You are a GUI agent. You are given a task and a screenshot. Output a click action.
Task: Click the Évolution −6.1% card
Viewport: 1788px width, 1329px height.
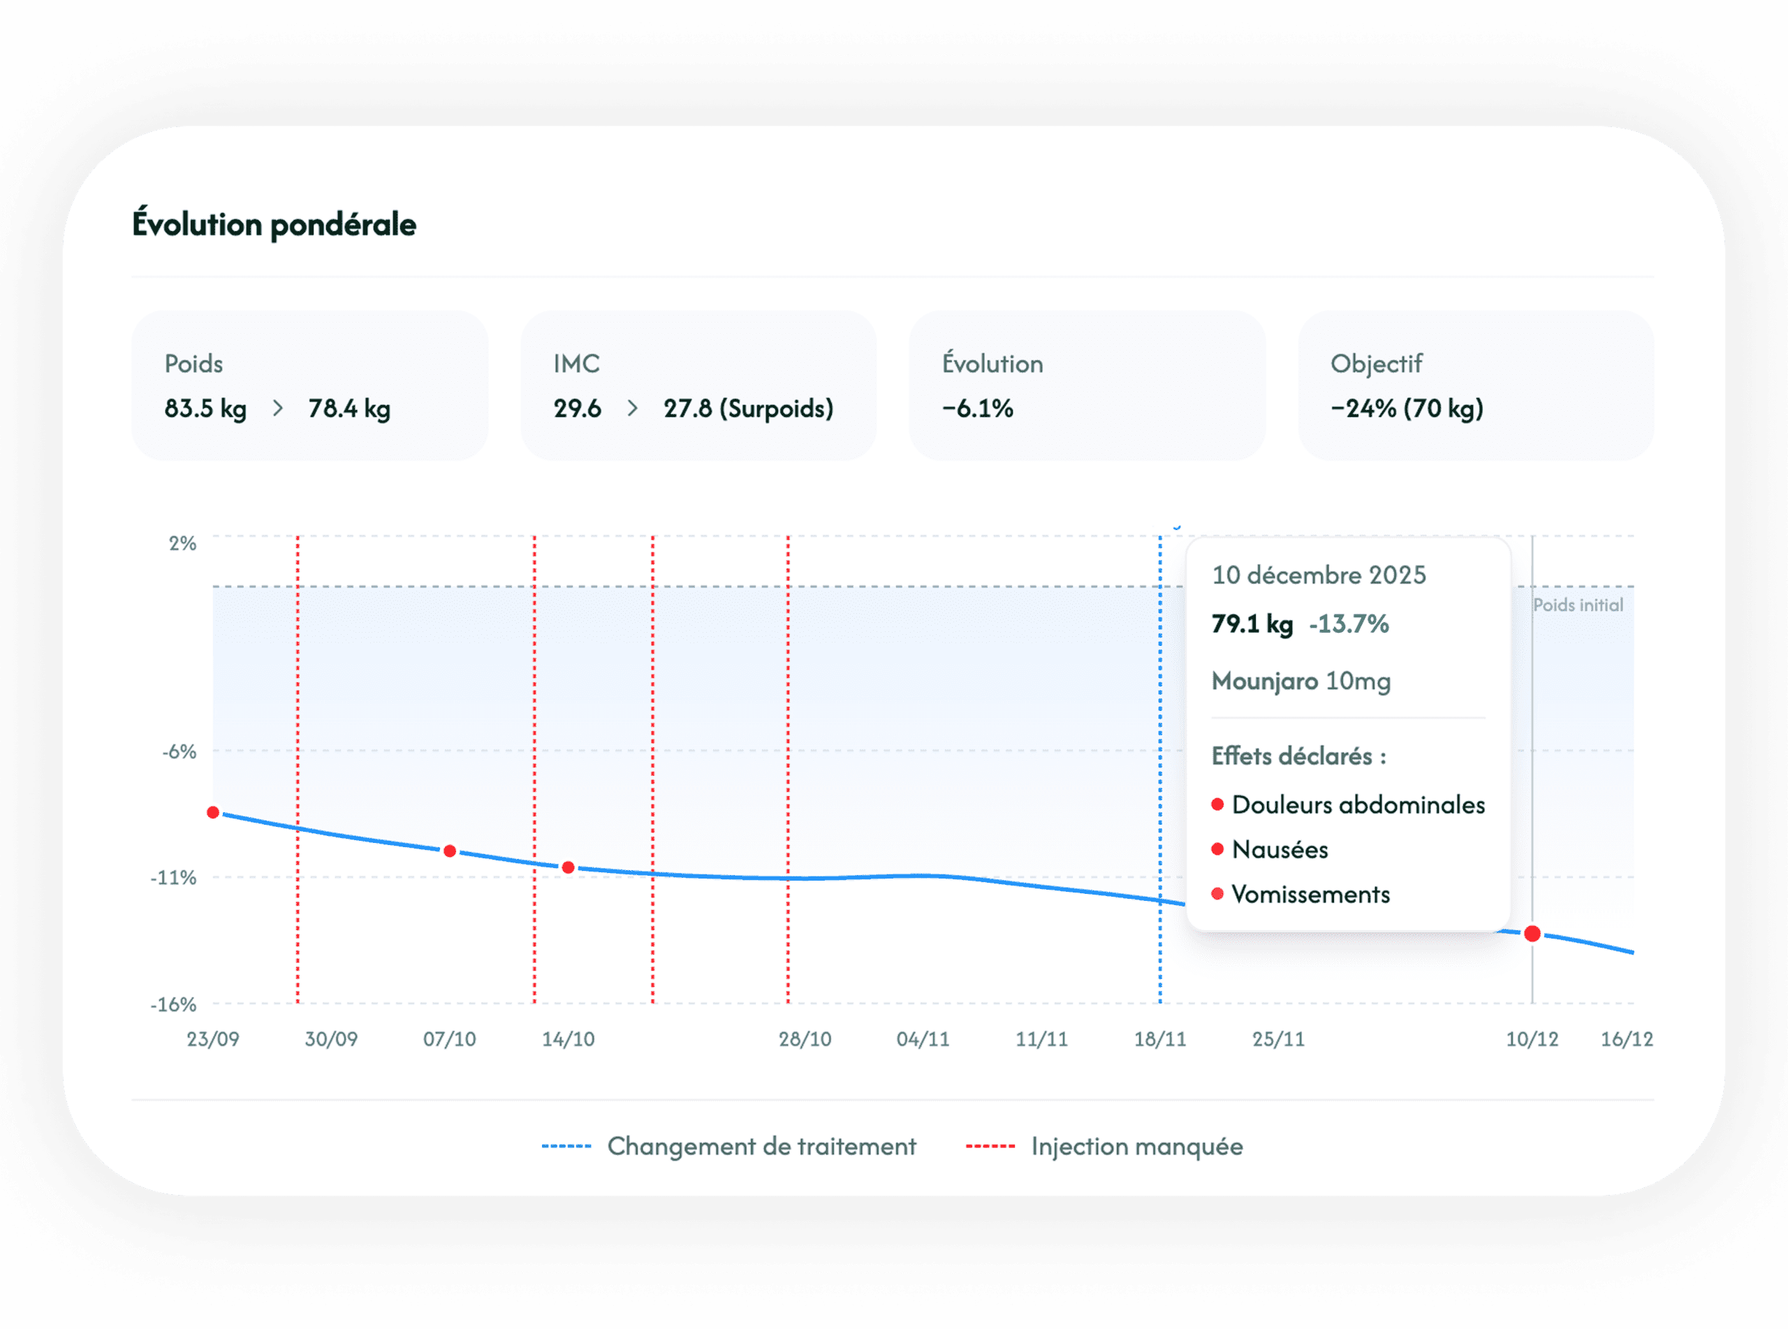(x=1087, y=386)
